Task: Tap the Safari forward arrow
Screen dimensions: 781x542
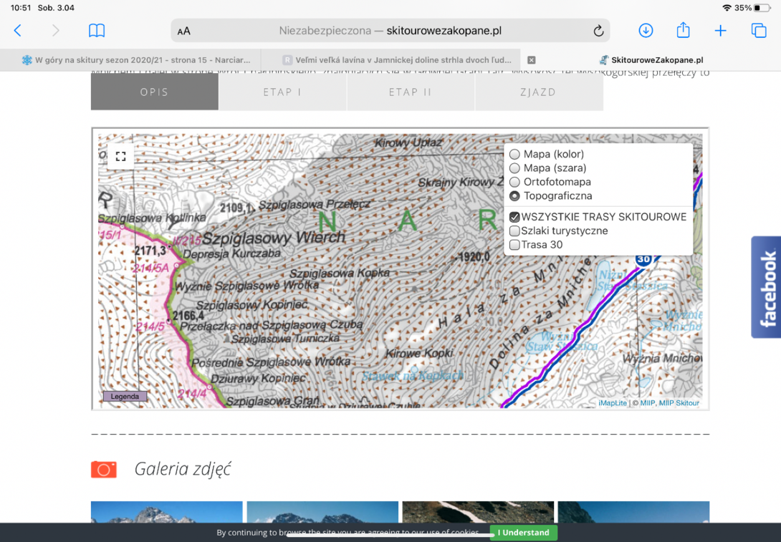Action: click(x=56, y=31)
